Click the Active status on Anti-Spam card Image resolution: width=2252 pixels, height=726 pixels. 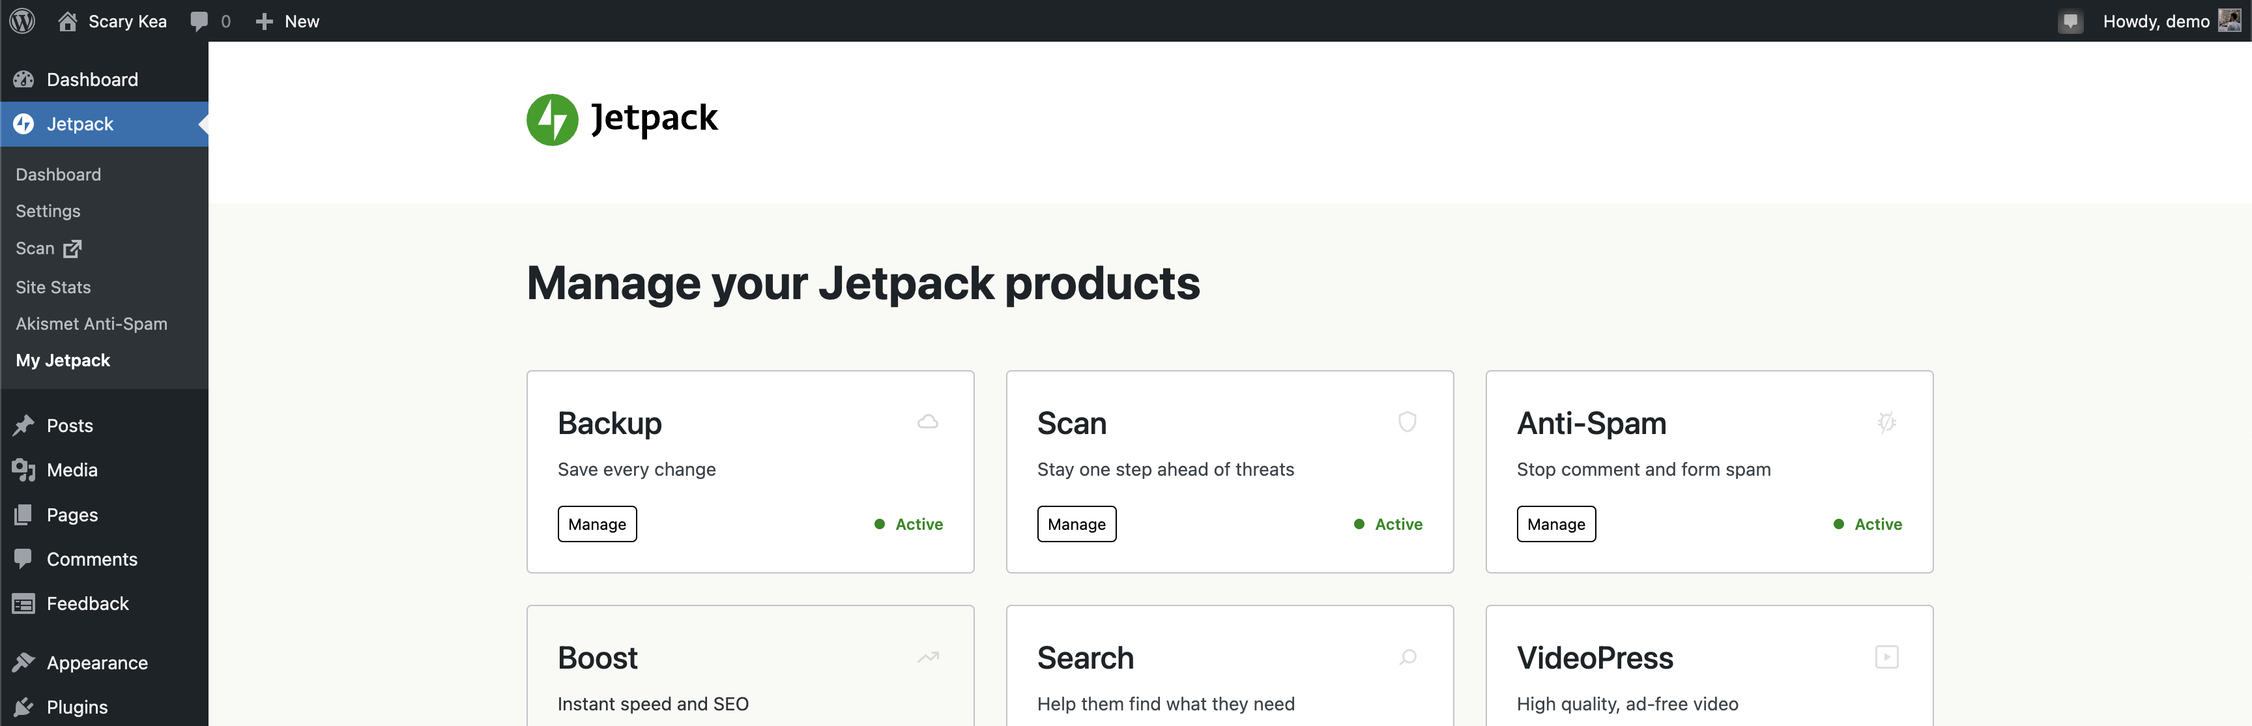[1868, 524]
